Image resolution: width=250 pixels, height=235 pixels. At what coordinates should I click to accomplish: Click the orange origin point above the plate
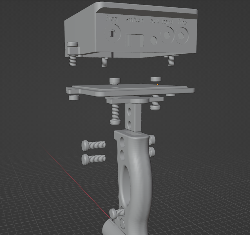(x=158, y=84)
